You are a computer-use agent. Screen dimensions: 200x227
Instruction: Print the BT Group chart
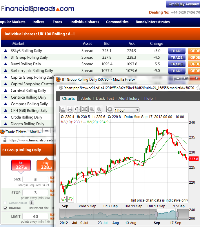tap(70, 109)
